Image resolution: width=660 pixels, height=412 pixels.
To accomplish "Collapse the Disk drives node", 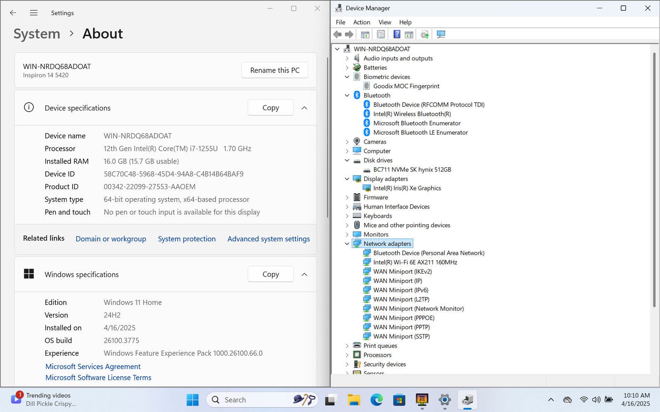I will pyautogui.click(x=347, y=160).
